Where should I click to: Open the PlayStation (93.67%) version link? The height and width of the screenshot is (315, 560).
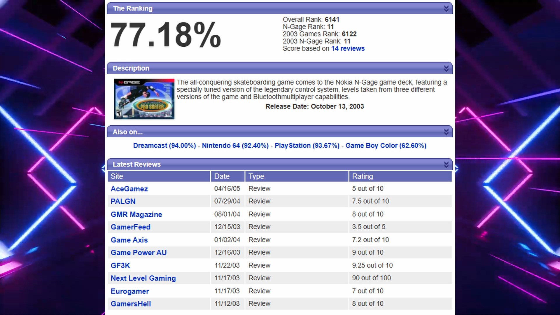click(x=307, y=146)
